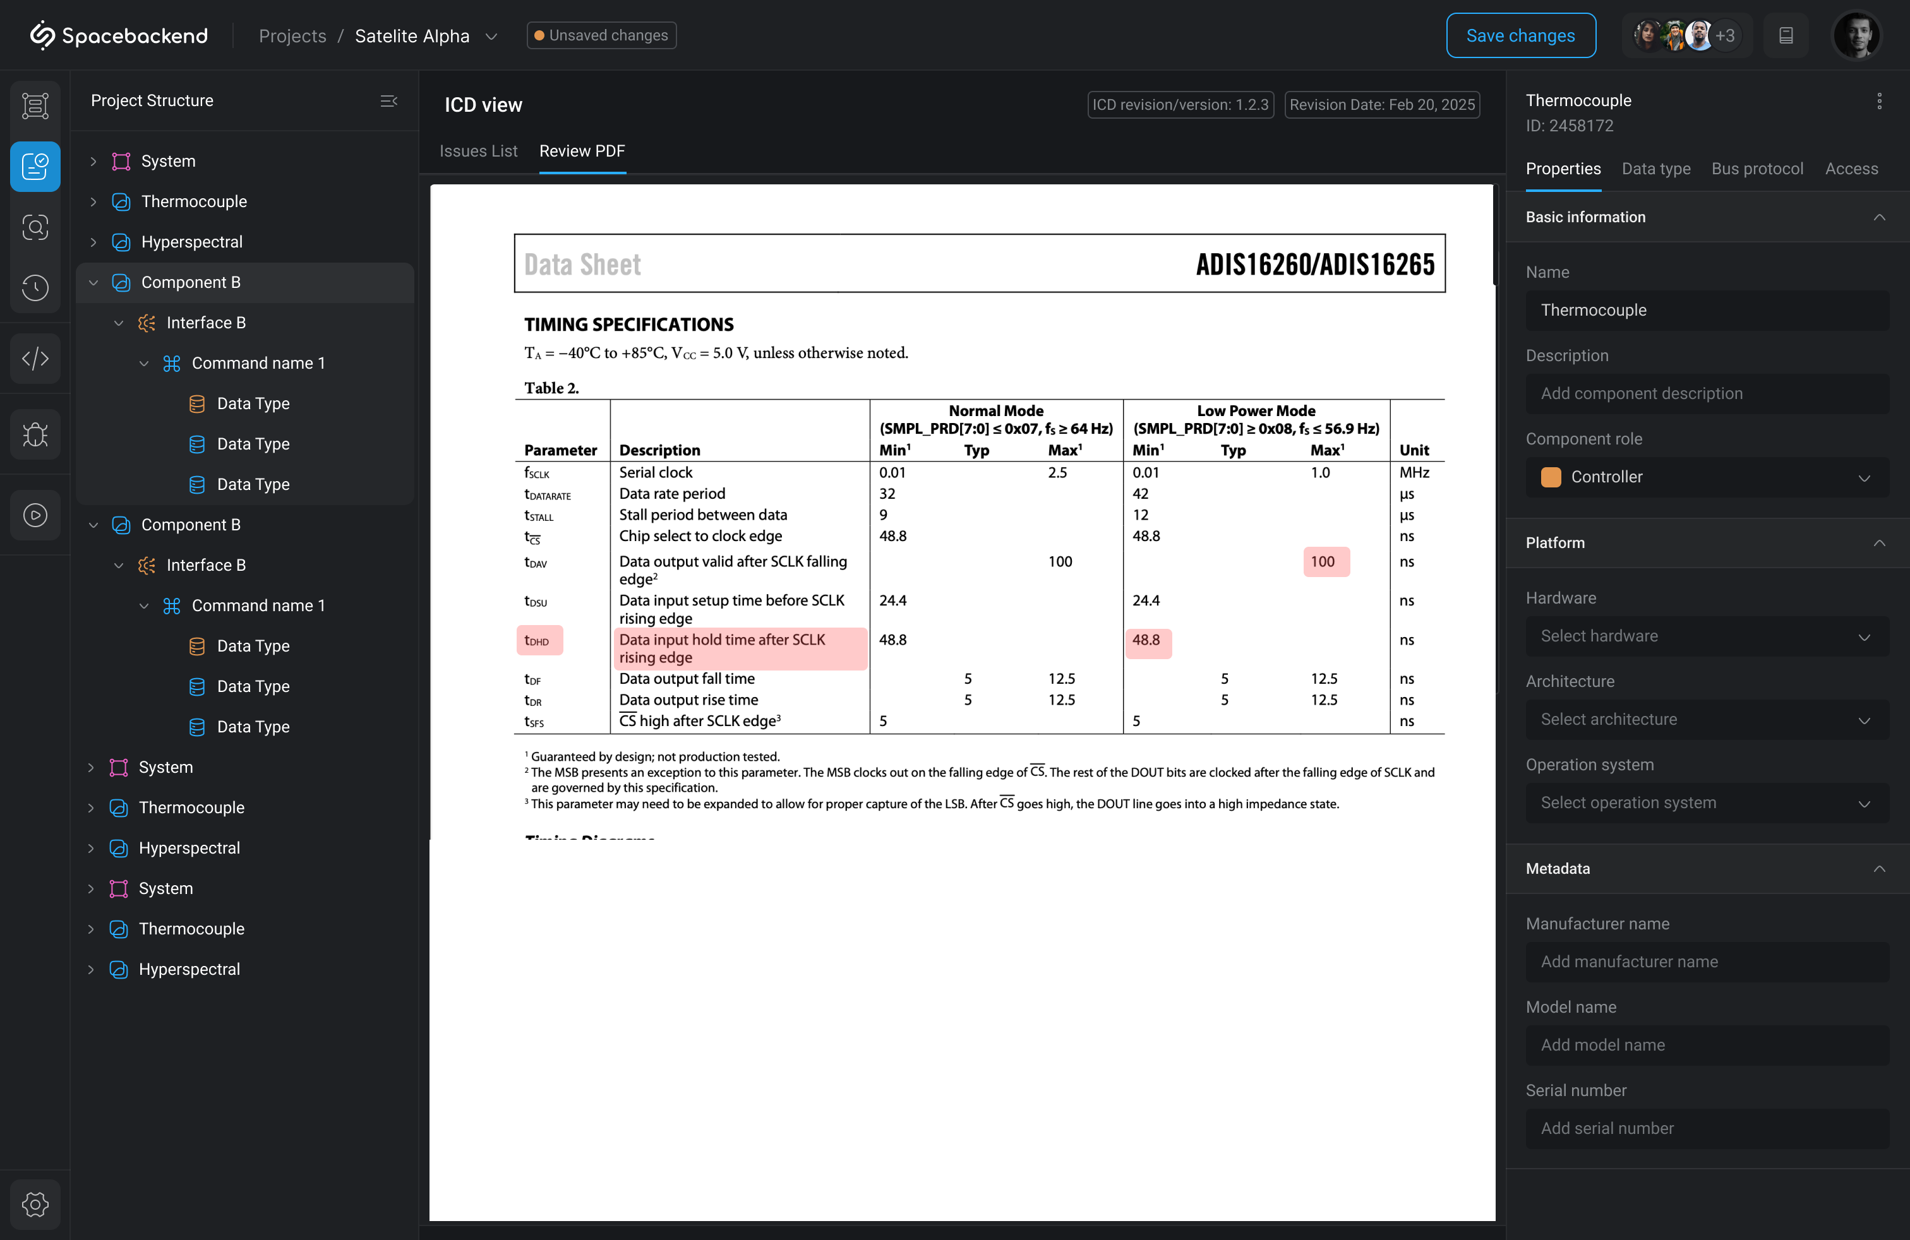Open settings gear in sidebar
This screenshot has width=1910, height=1240.
35,1204
